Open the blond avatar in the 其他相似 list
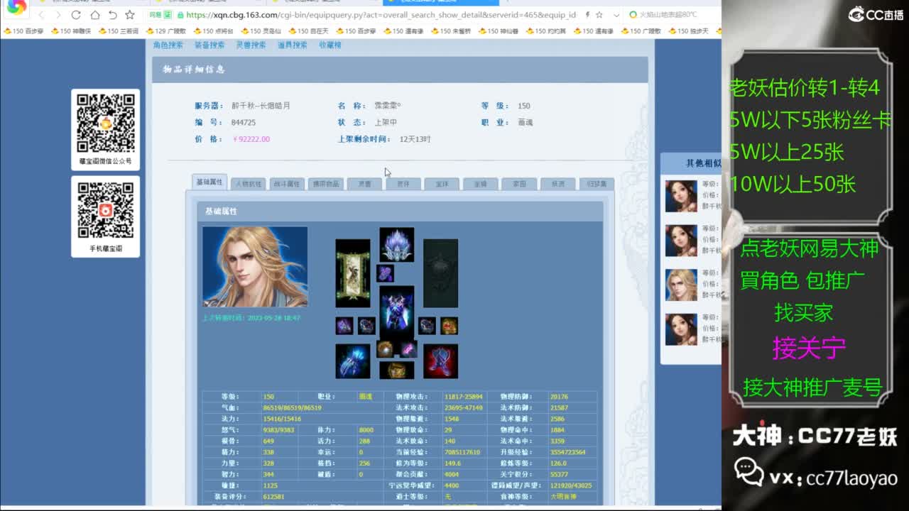Viewport: 909px width, 511px height. tap(681, 285)
